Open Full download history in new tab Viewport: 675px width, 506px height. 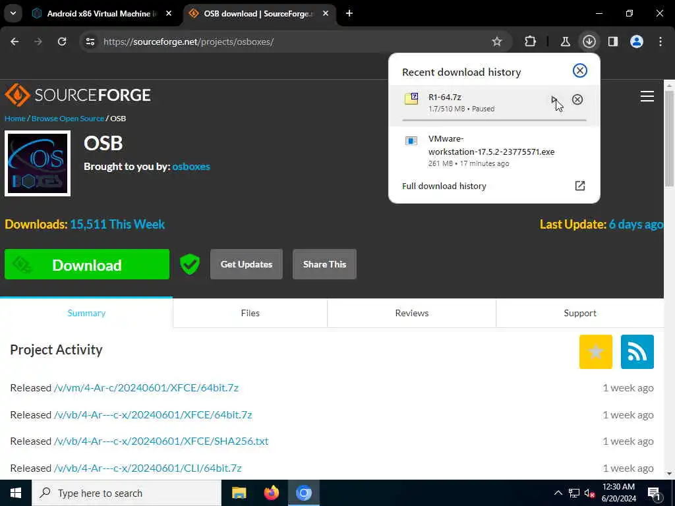point(580,186)
